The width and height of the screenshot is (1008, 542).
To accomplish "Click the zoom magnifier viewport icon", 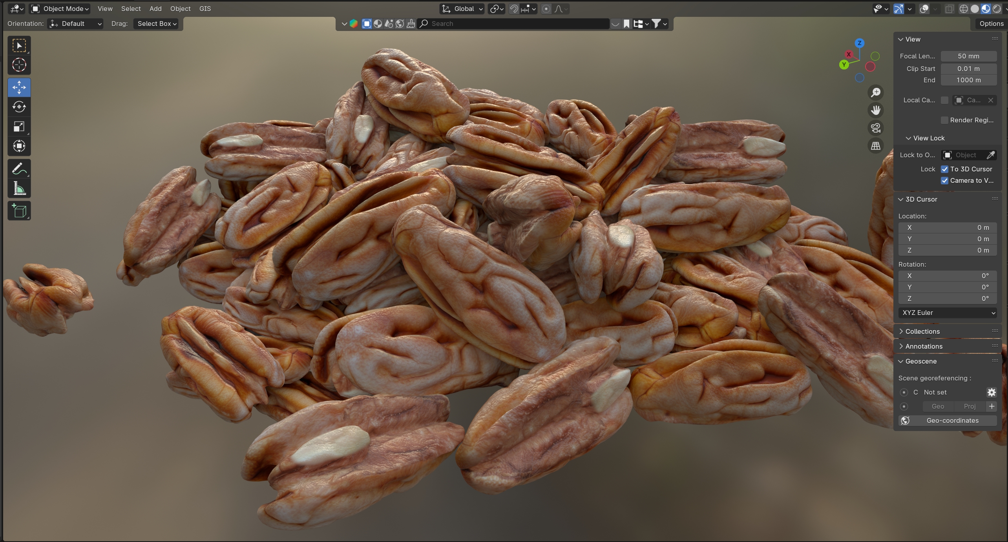I will click(875, 93).
